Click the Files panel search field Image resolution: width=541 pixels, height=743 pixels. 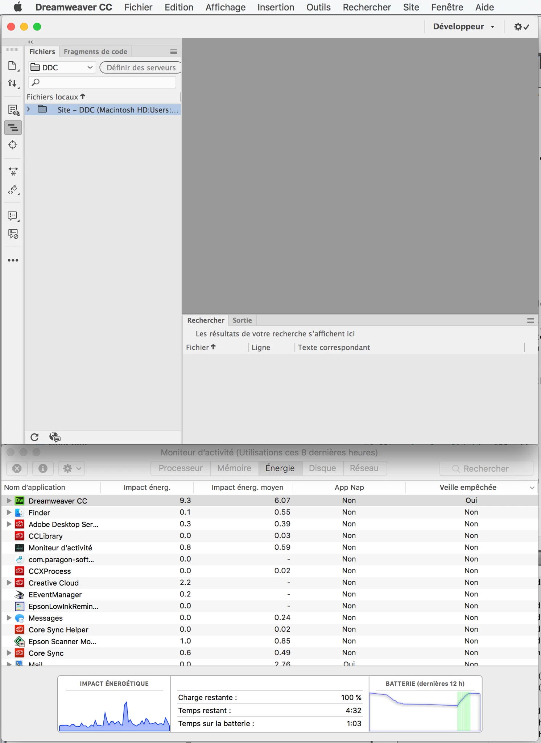(x=102, y=82)
